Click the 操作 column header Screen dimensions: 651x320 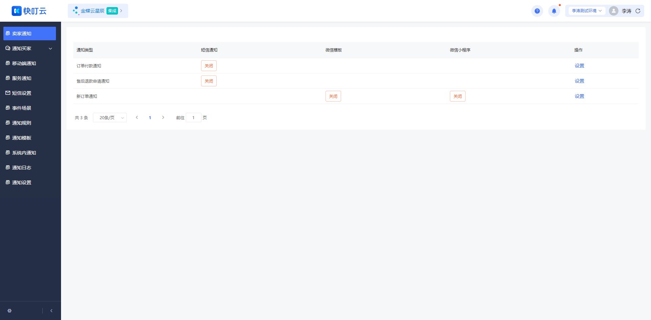578,50
